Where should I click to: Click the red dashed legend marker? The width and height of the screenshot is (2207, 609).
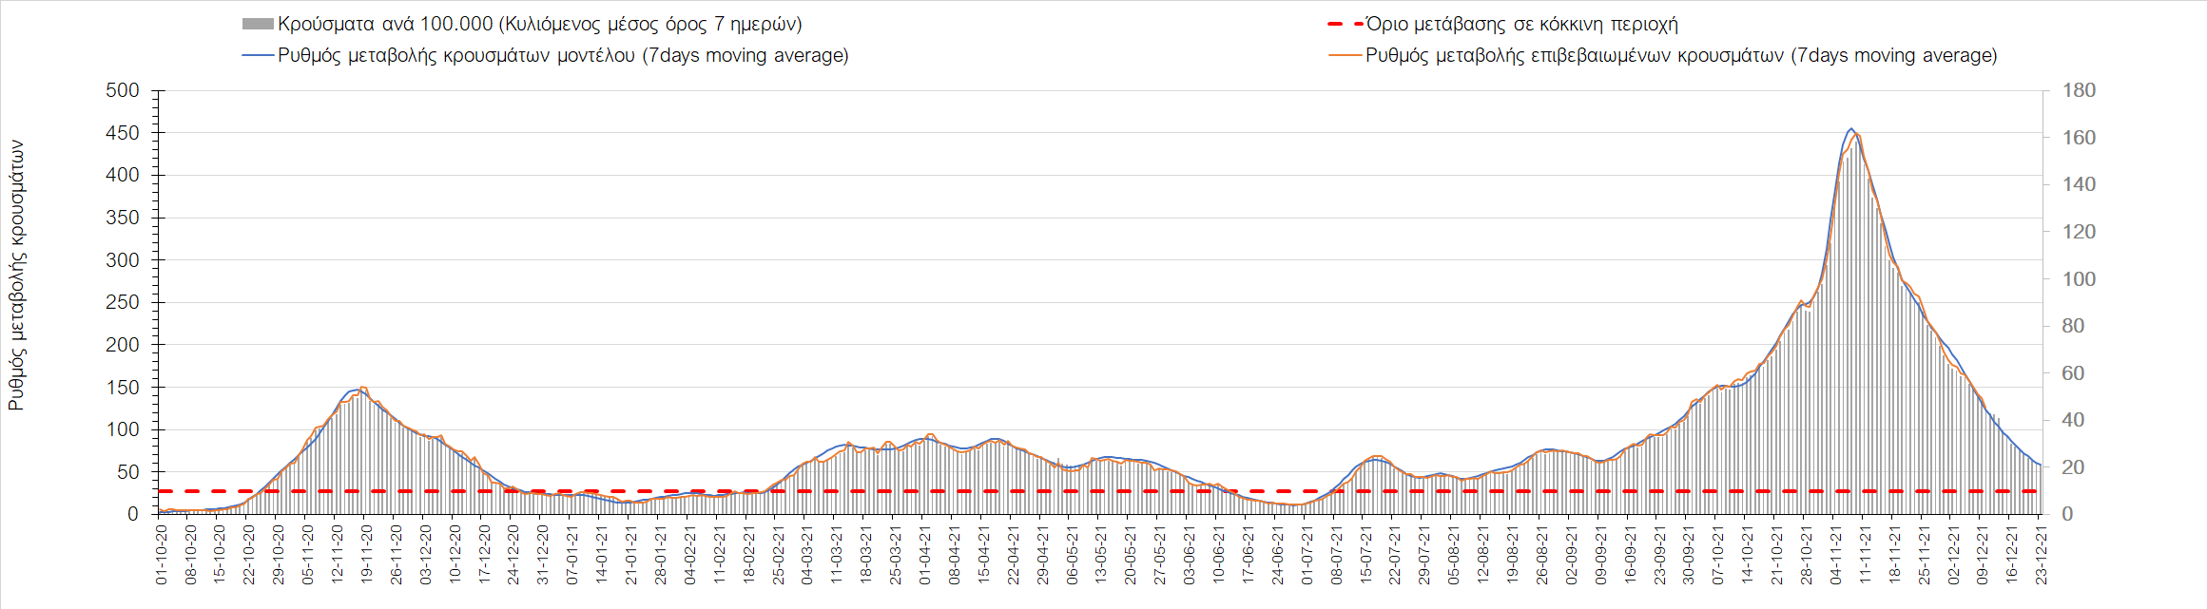(1345, 25)
